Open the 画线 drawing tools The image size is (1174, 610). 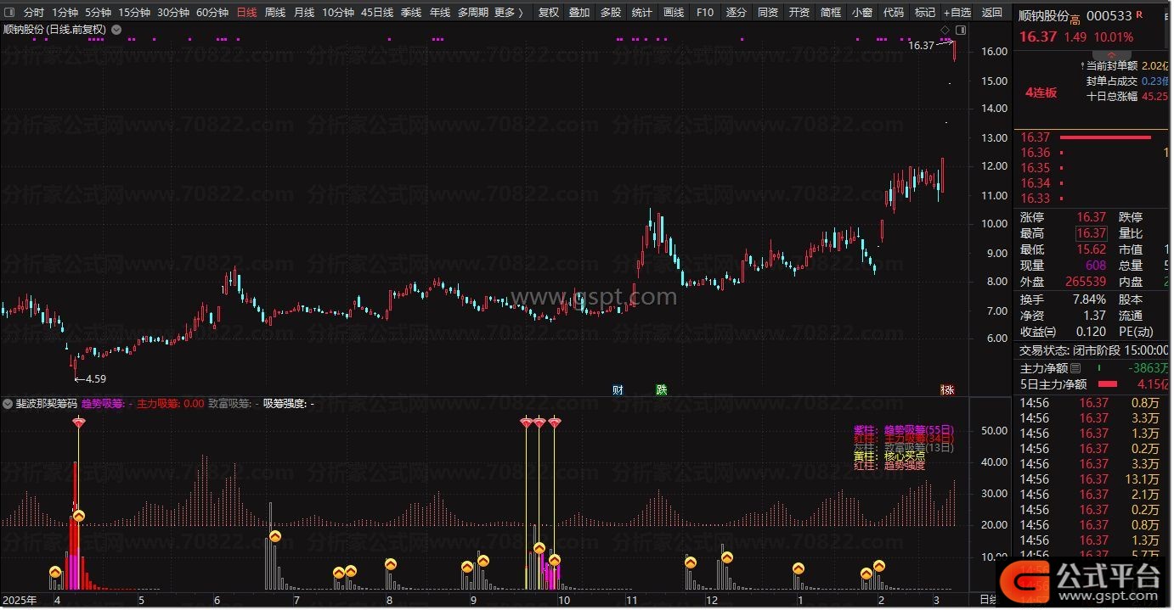673,13
